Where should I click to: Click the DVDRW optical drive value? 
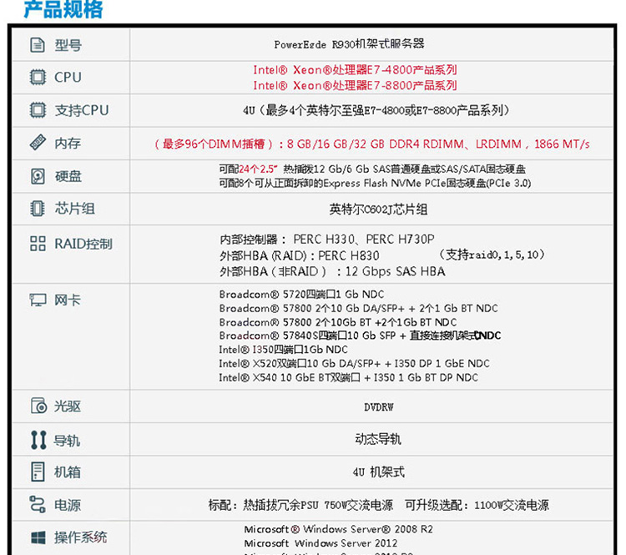tap(378, 407)
